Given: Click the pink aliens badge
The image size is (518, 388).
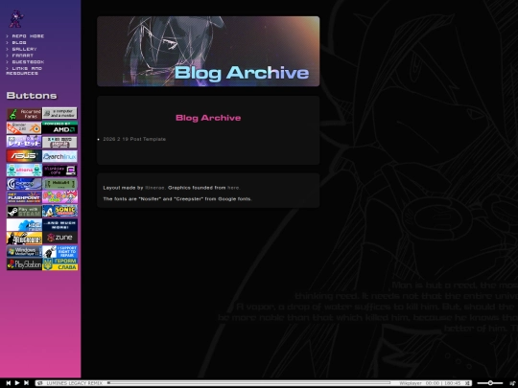Looking at the screenshot, I should 24,170.
